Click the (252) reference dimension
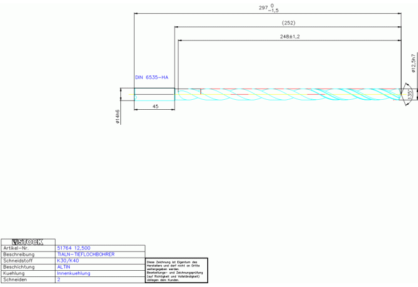This screenshot has height=287, width=418. (x=288, y=23)
